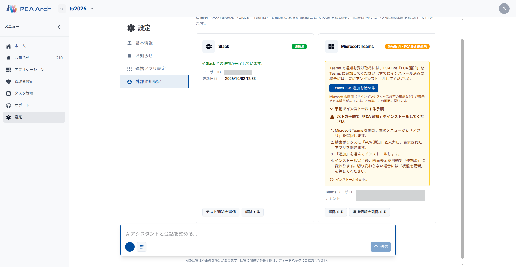Image resolution: width=516 pixels, height=267 pixels.
Task: Click the 2026/10/02 12:53 update timestamp
Action: 240,79
